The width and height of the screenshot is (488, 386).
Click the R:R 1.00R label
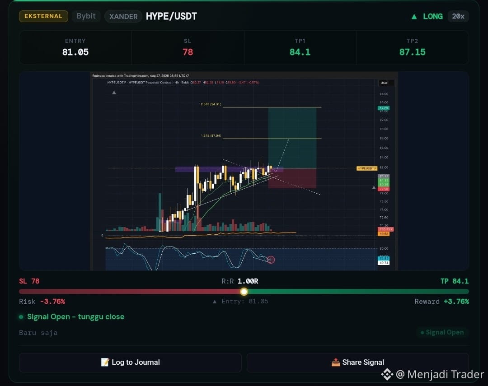tap(239, 281)
